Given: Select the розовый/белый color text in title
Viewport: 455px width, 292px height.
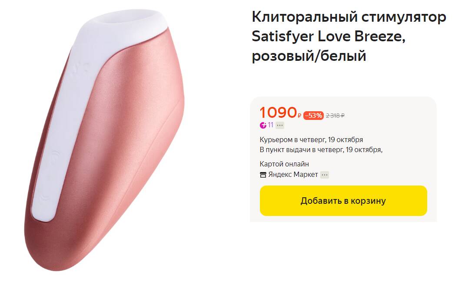Looking at the screenshot, I should coord(309,56).
